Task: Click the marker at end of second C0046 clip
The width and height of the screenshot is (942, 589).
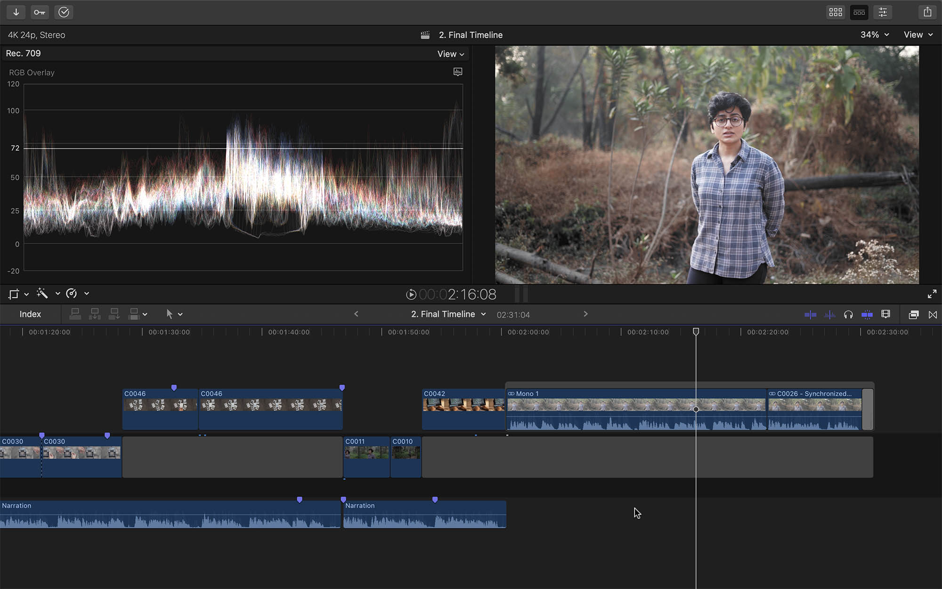Action: tap(342, 388)
